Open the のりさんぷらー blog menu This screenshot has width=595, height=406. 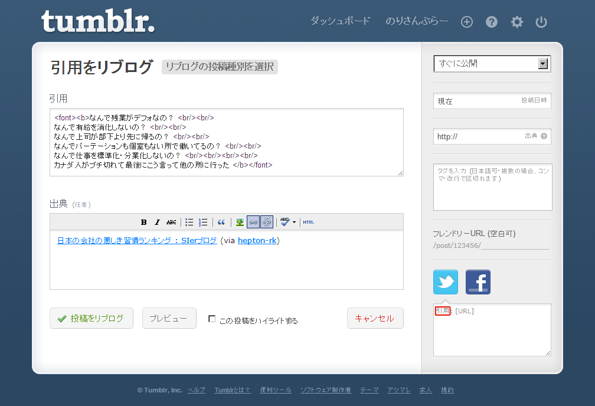(417, 21)
